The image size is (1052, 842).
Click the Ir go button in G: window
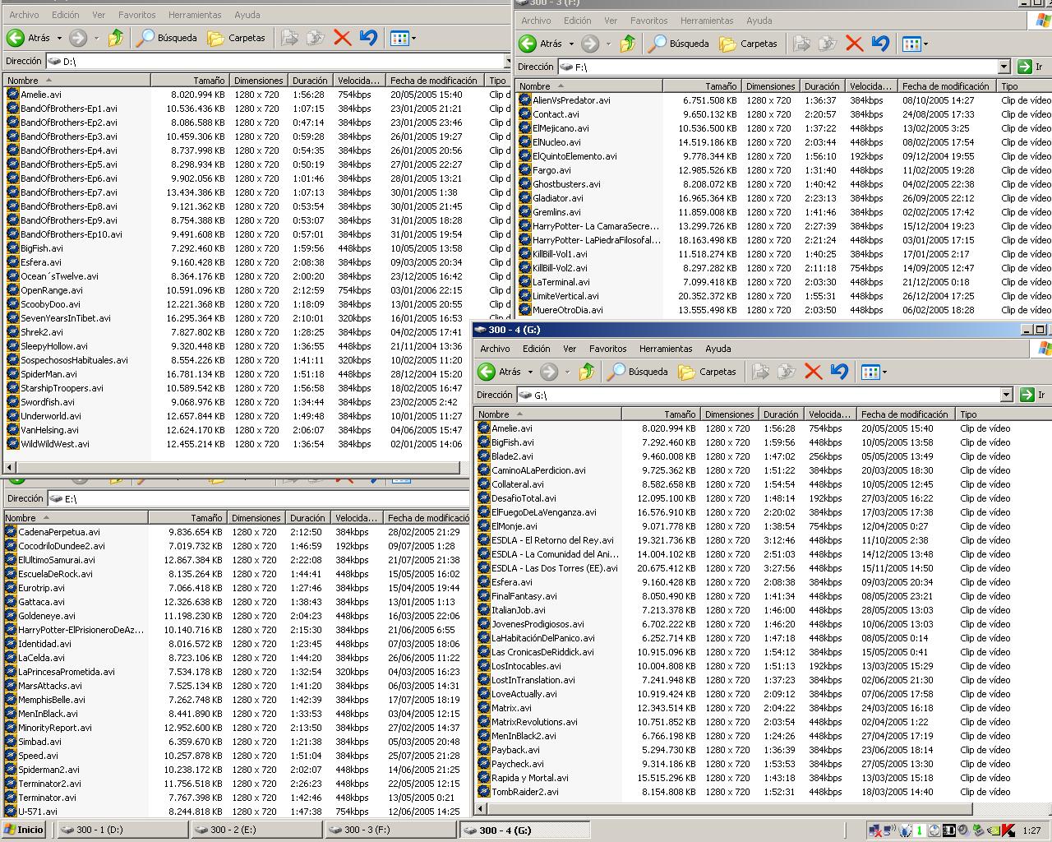1033,395
